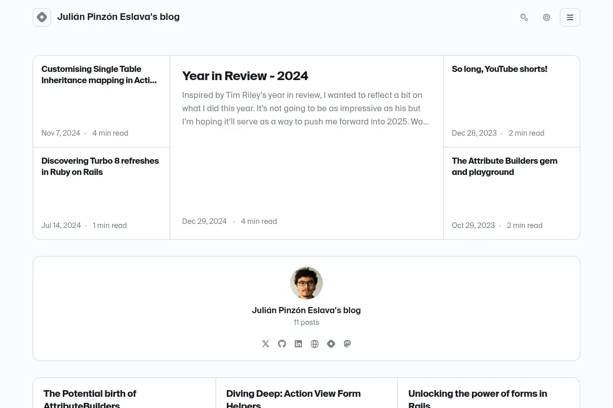Screen dimensions: 613x408
Task: Open 'The Potential birth of AttributeBuilders' post
Action: click(x=90, y=399)
